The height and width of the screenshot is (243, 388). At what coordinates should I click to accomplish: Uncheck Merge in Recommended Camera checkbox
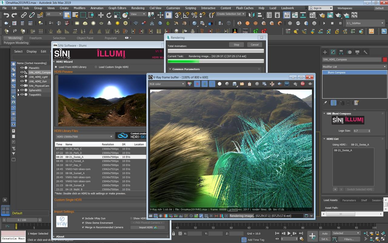(x=83, y=227)
